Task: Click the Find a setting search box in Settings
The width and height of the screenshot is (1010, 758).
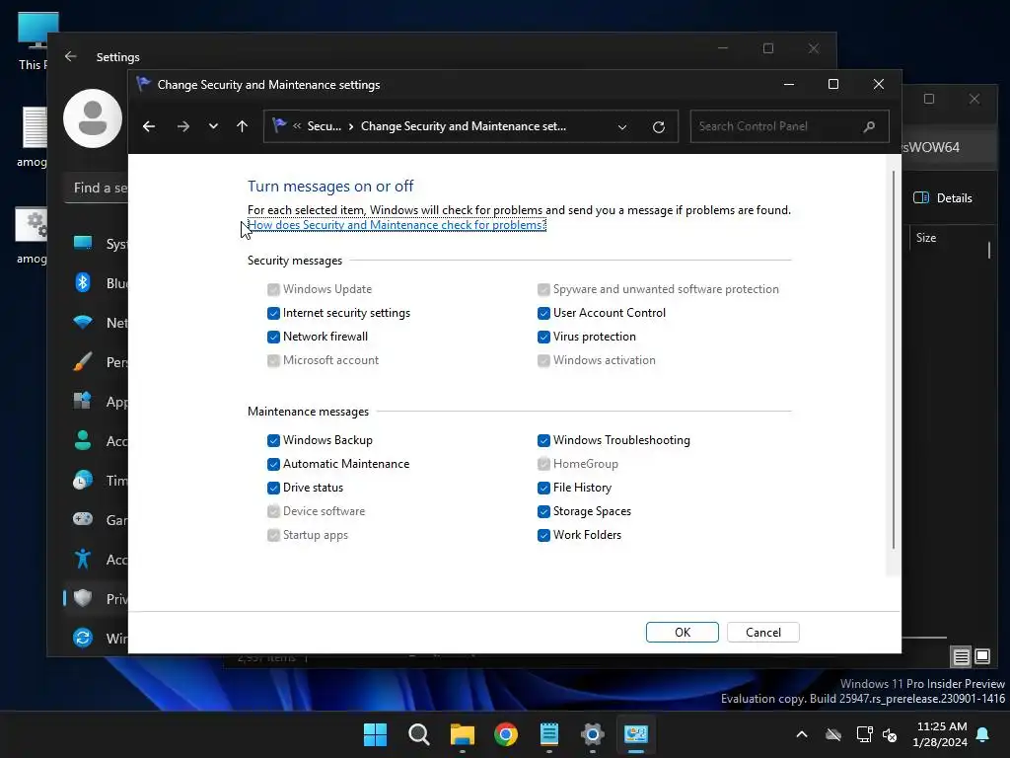Action: 97,189
